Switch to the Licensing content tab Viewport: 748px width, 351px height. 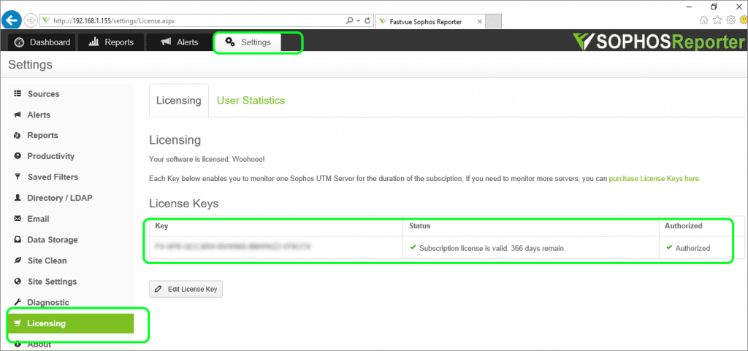coord(179,101)
